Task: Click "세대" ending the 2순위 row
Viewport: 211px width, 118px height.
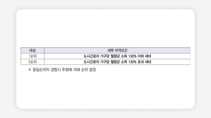Action: [x=148, y=62]
